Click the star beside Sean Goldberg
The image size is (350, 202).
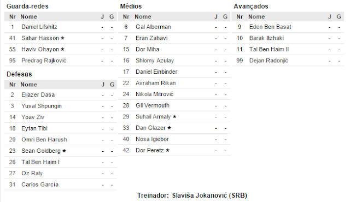(x=64, y=151)
